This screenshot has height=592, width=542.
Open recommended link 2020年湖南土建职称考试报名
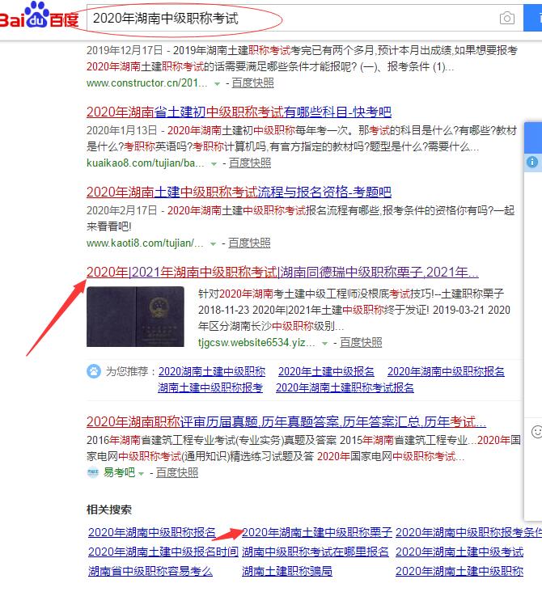tap(345, 387)
